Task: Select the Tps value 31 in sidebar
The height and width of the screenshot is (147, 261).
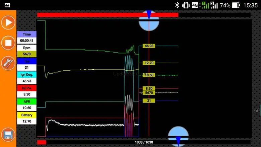Action: tap(27, 68)
